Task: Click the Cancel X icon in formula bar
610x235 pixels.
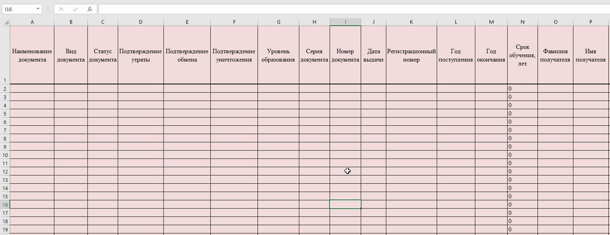Action: [x=61, y=9]
